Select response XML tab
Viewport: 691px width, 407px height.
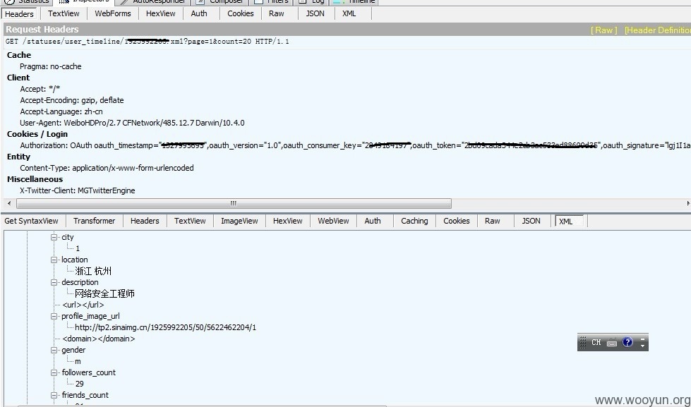coord(569,221)
